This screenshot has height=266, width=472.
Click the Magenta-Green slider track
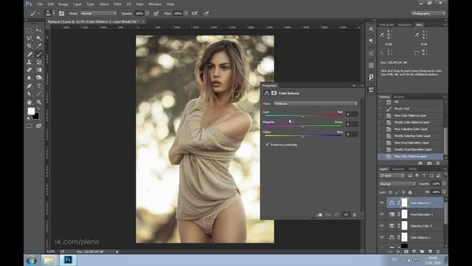coord(303,126)
